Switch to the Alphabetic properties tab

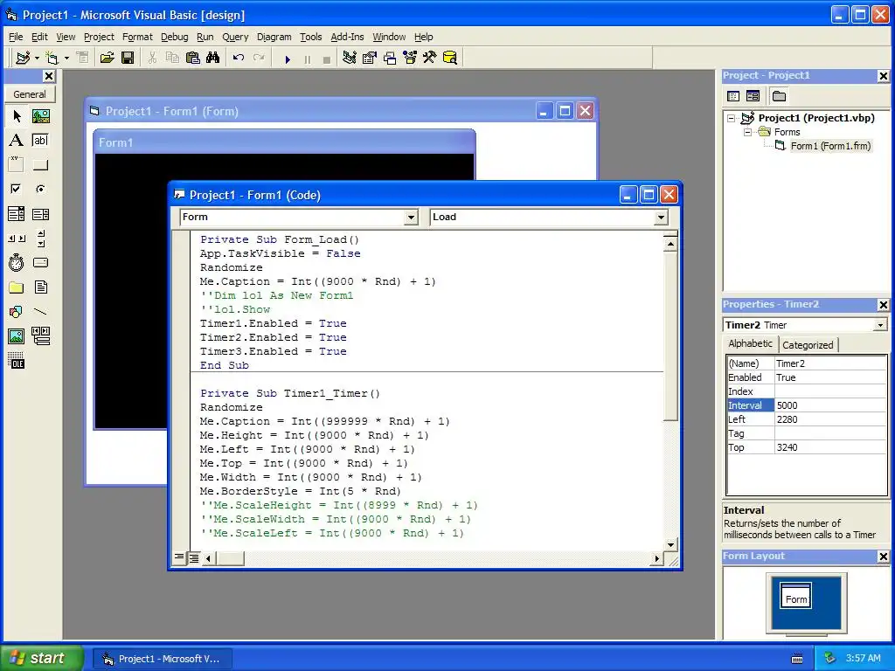tap(750, 343)
